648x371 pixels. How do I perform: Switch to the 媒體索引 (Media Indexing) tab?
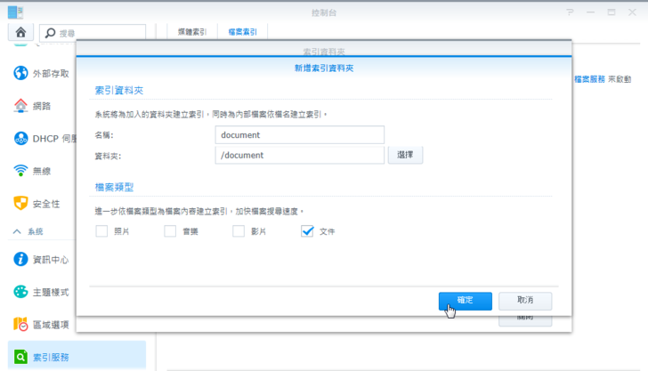click(x=191, y=31)
